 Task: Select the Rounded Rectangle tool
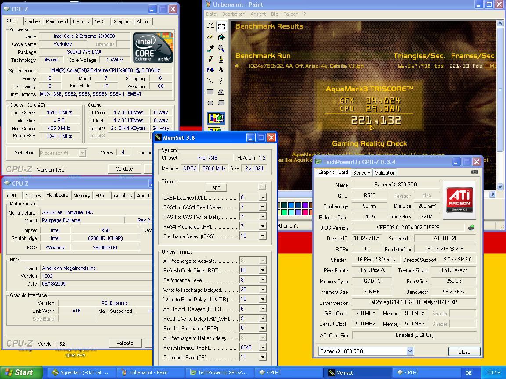point(221,103)
